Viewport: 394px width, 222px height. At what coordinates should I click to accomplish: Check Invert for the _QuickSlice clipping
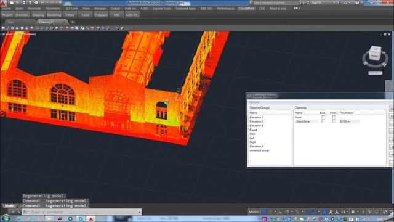pyautogui.click(x=334, y=121)
